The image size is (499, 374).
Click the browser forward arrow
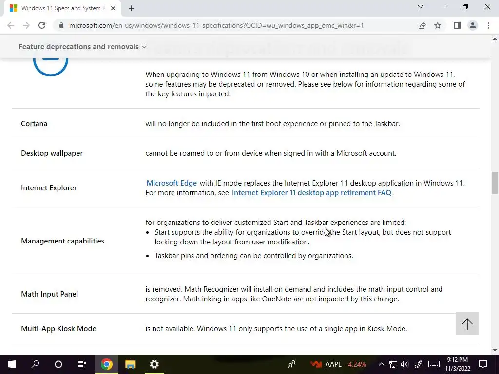click(26, 25)
